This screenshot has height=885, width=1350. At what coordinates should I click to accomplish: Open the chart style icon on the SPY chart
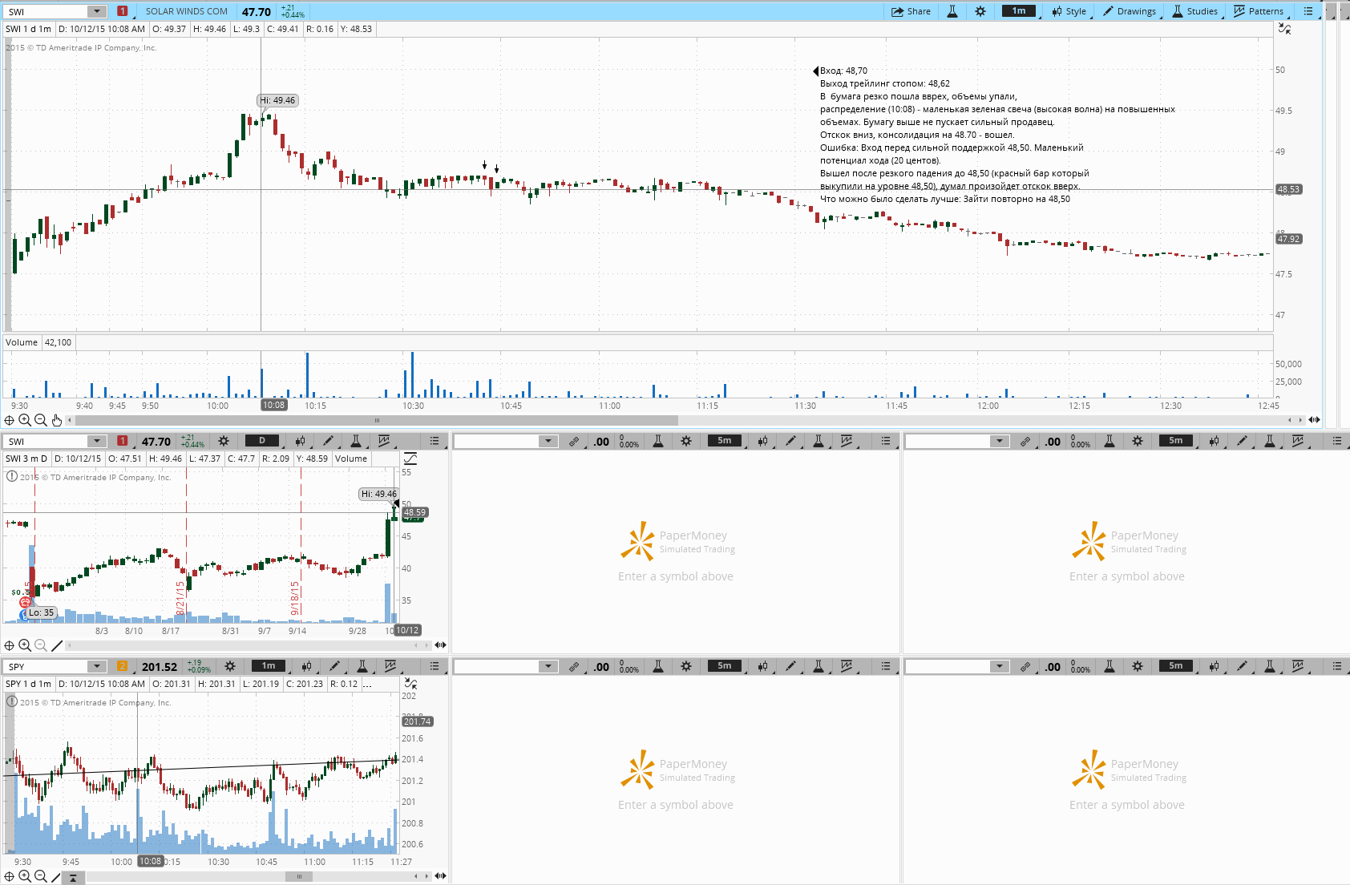(306, 666)
